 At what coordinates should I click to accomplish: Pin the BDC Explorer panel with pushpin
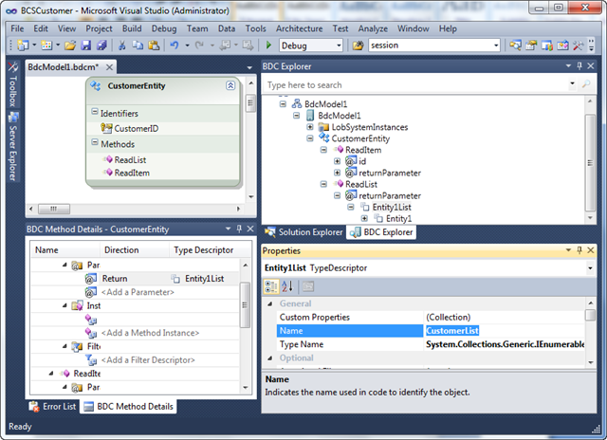[579, 66]
